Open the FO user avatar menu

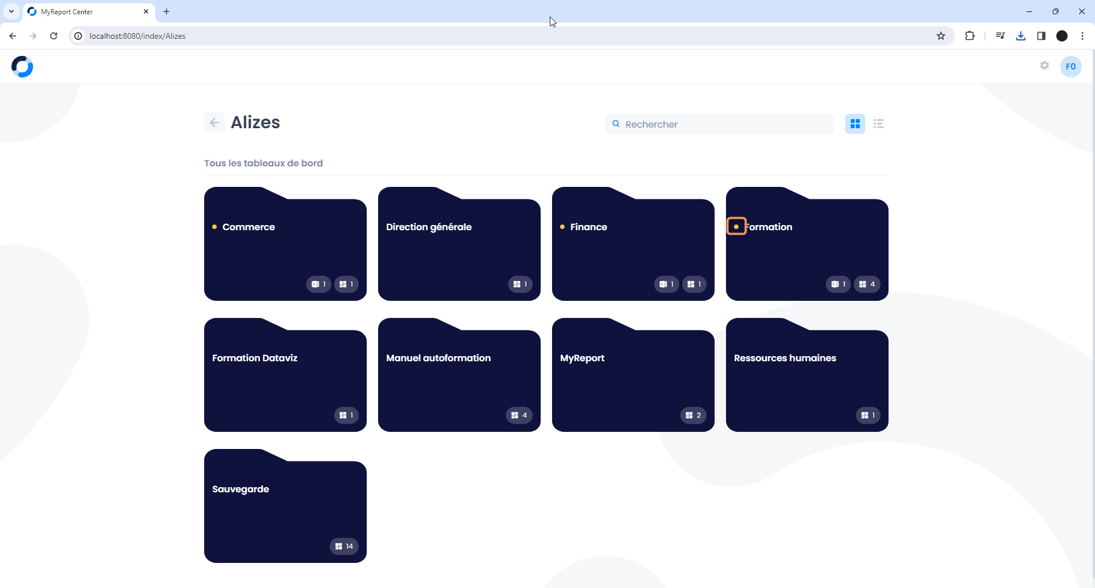(x=1070, y=67)
